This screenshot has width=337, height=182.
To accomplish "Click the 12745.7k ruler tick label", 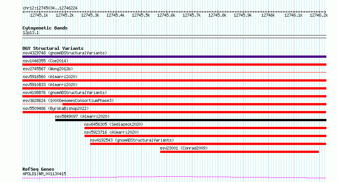I will [x=192, y=15].
